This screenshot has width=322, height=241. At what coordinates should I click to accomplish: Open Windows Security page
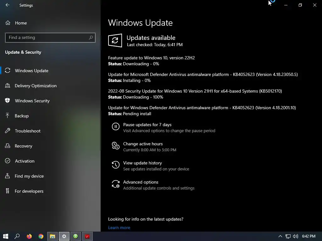[32, 101]
